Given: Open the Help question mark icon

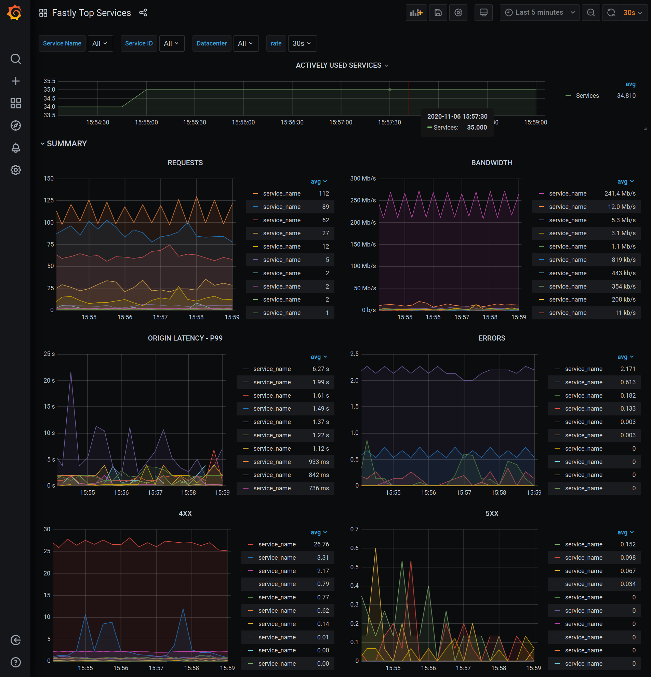Looking at the screenshot, I should (15, 662).
